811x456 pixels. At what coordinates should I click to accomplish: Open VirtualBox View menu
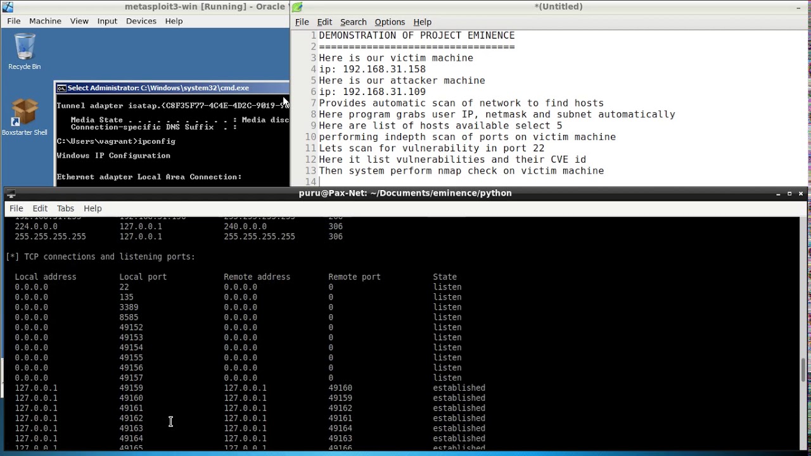[79, 21]
